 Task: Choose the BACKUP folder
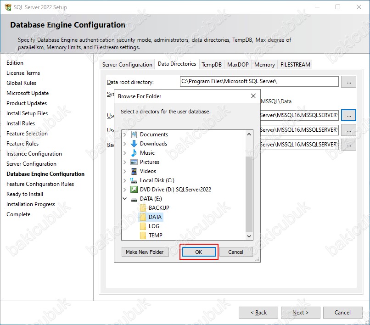[x=159, y=208]
